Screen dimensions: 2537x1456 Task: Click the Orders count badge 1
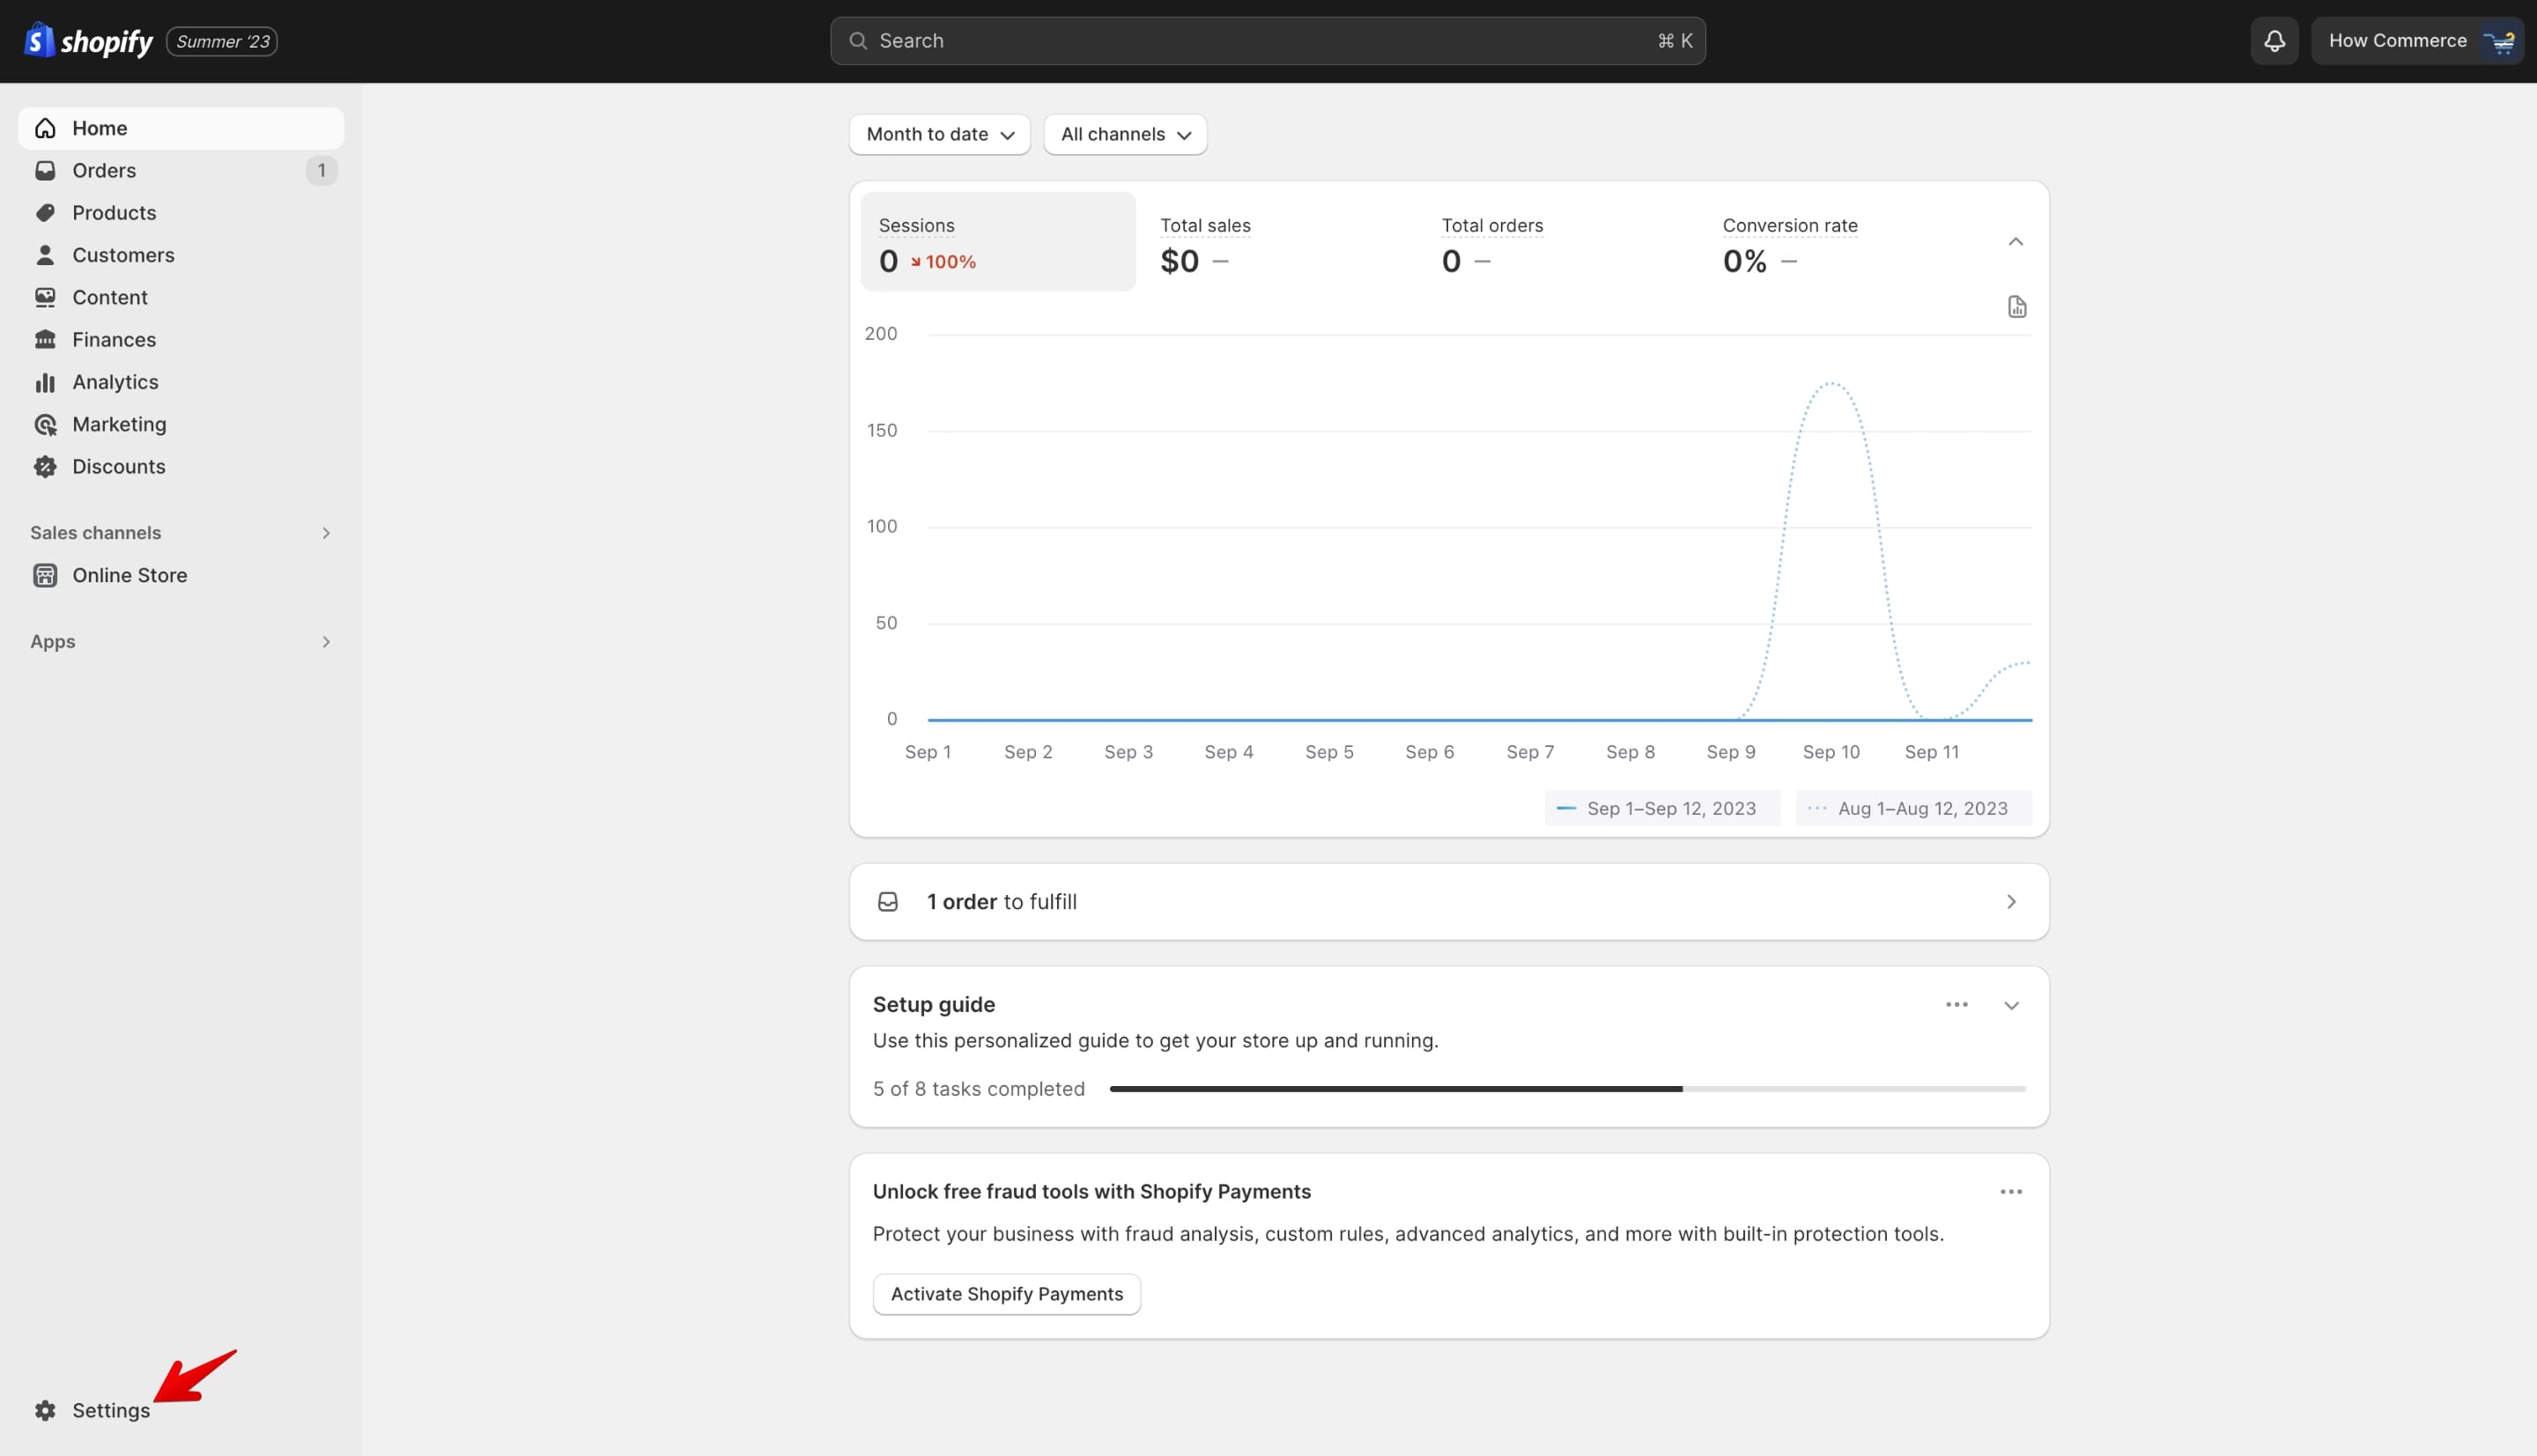tap(321, 170)
